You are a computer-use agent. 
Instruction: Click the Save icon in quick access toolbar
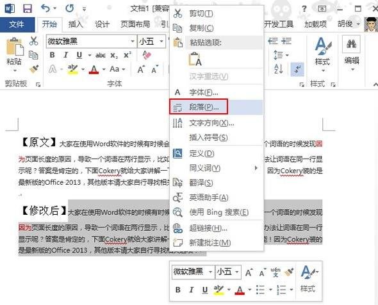tap(28, 9)
